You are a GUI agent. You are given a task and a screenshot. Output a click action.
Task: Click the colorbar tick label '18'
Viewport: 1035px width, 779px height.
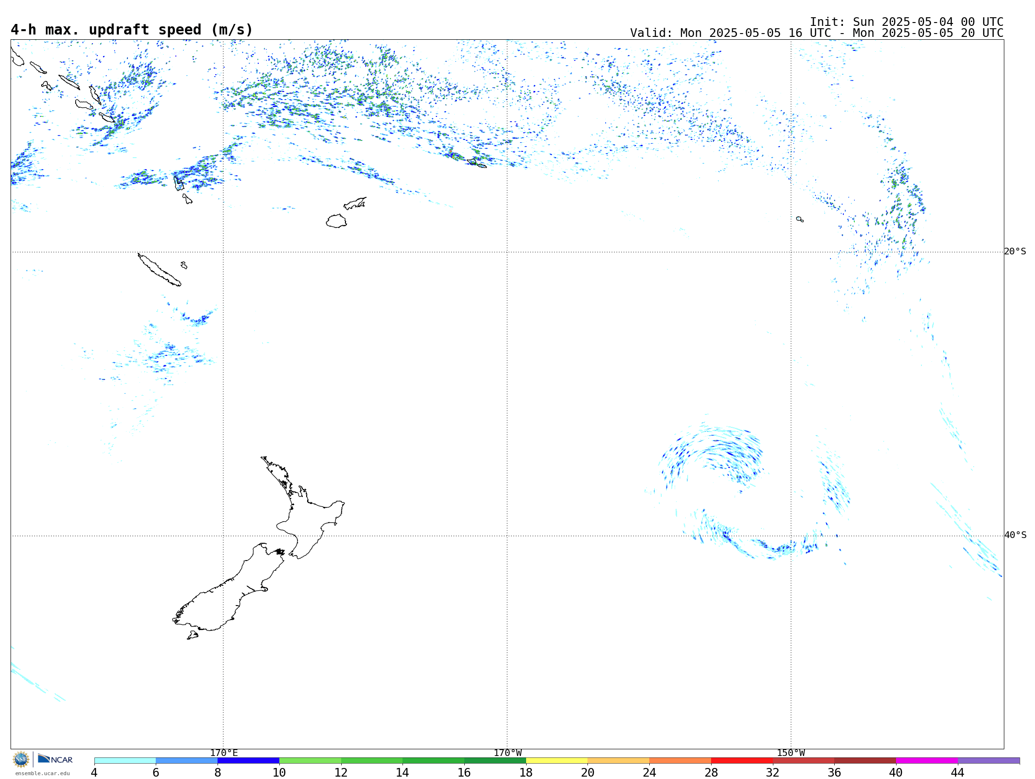click(526, 773)
